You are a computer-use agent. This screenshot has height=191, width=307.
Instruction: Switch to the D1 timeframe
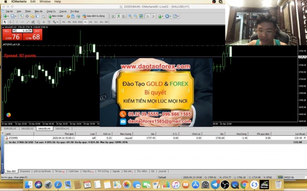[x=96, y=22]
